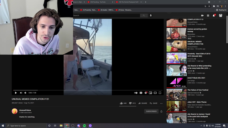Click the YouTube search field
Viewport: 228px width, 128px height.
point(106,15)
